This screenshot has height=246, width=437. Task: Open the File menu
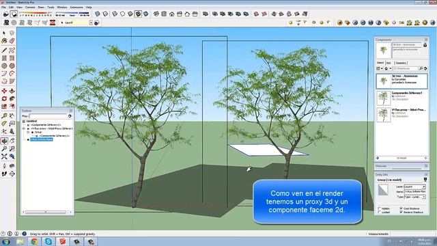[x=3, y=7]
